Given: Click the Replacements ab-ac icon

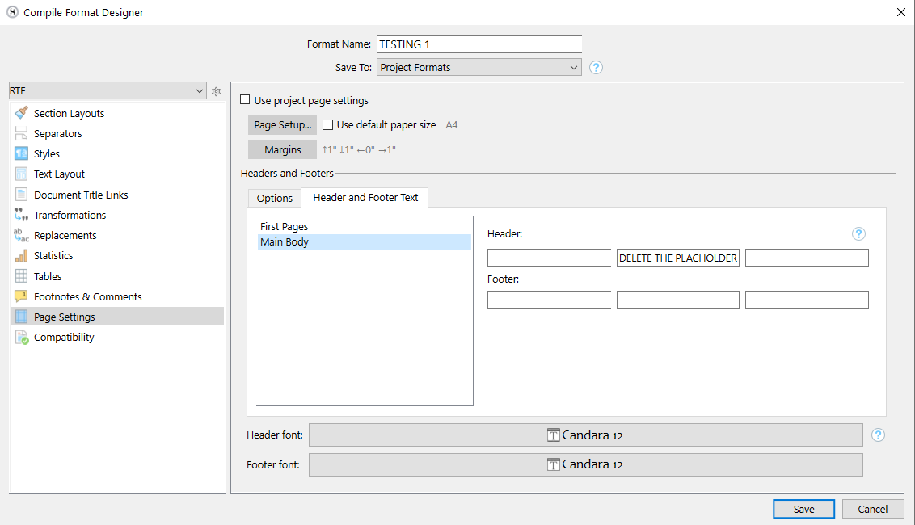Looking at the screenshot, I should click(21, 235).
